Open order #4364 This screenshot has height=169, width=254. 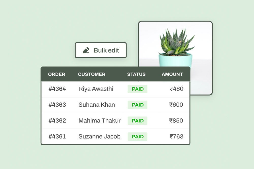pos(57,89)
